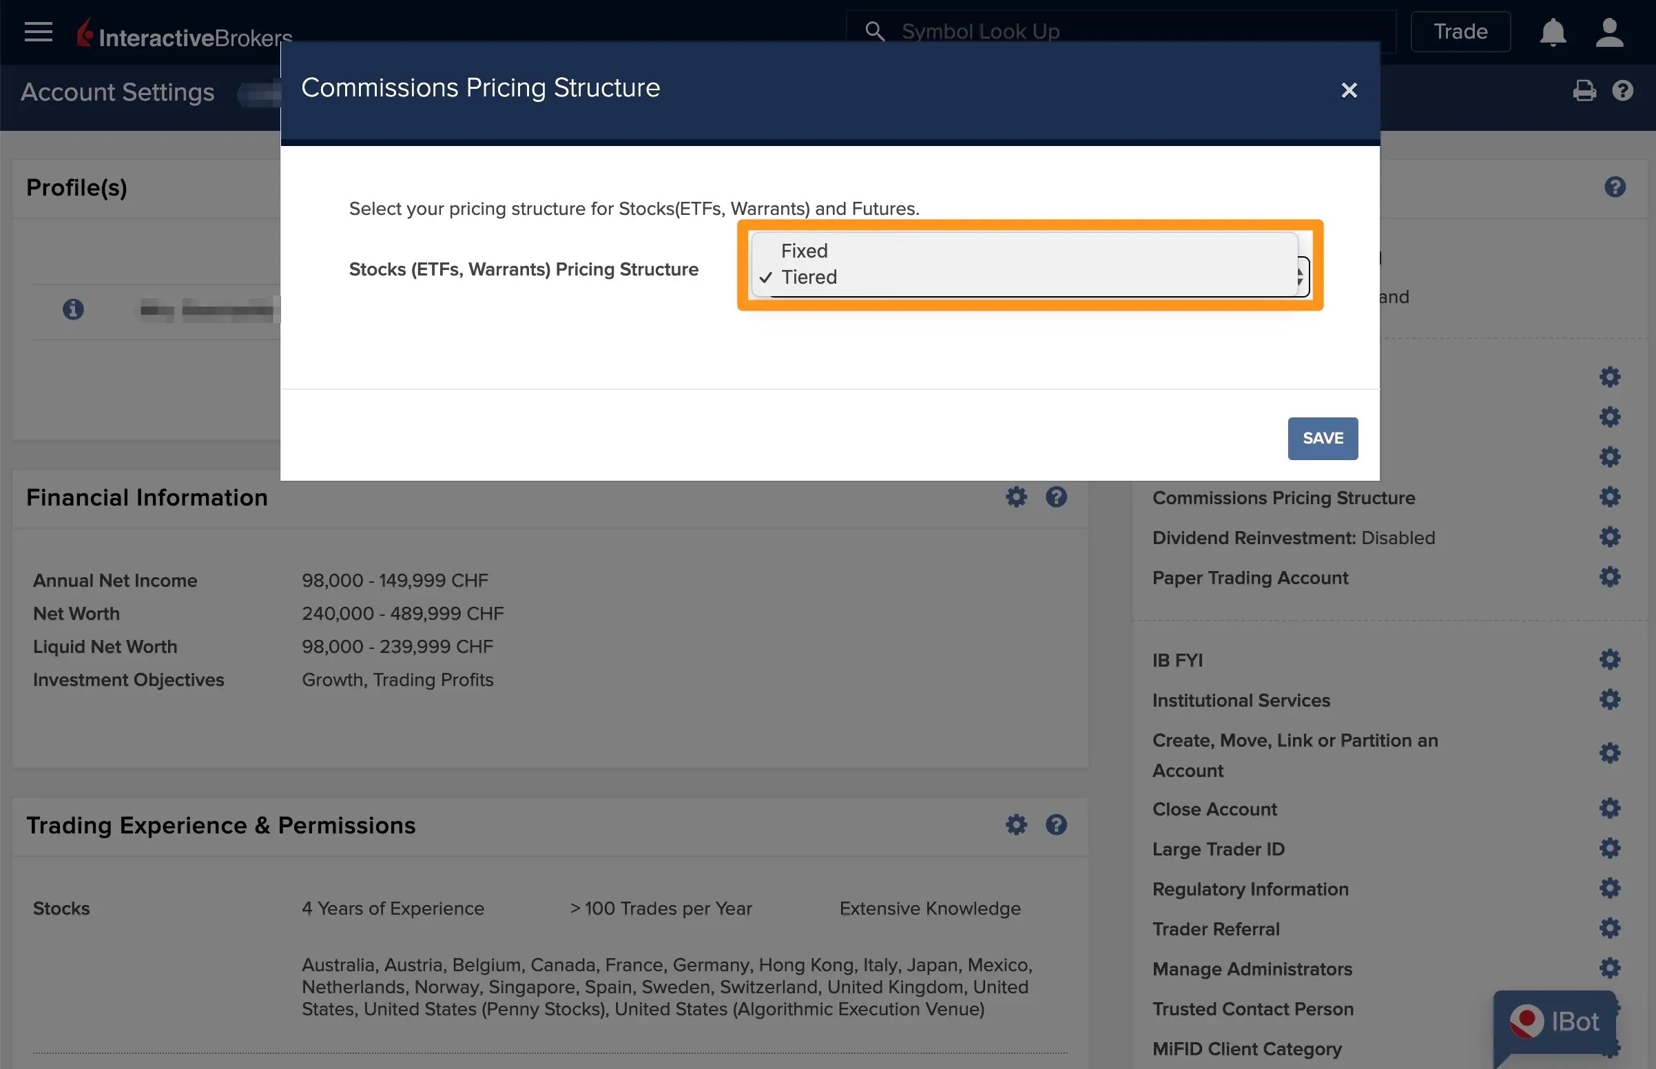Select Fixed pricing option

805,251
